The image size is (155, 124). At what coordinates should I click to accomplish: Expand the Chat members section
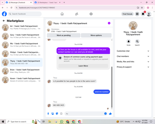133,56
